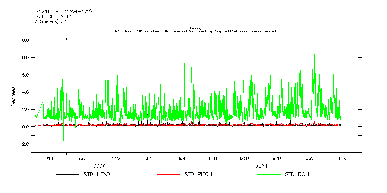Click the 2020 year label
The image size is (387, 193).
pyautogui.click(x=100, y=167)
